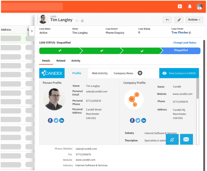The image size is (207, 171).
Task: Switch to the Related tab
Action: [x=61, y=61]
